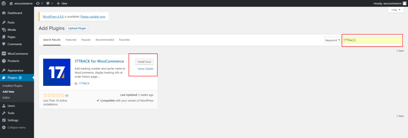This screenshot has width=408, height=138.
Task: Click the Posts pushpin icon
Action: tap(4, 23)
